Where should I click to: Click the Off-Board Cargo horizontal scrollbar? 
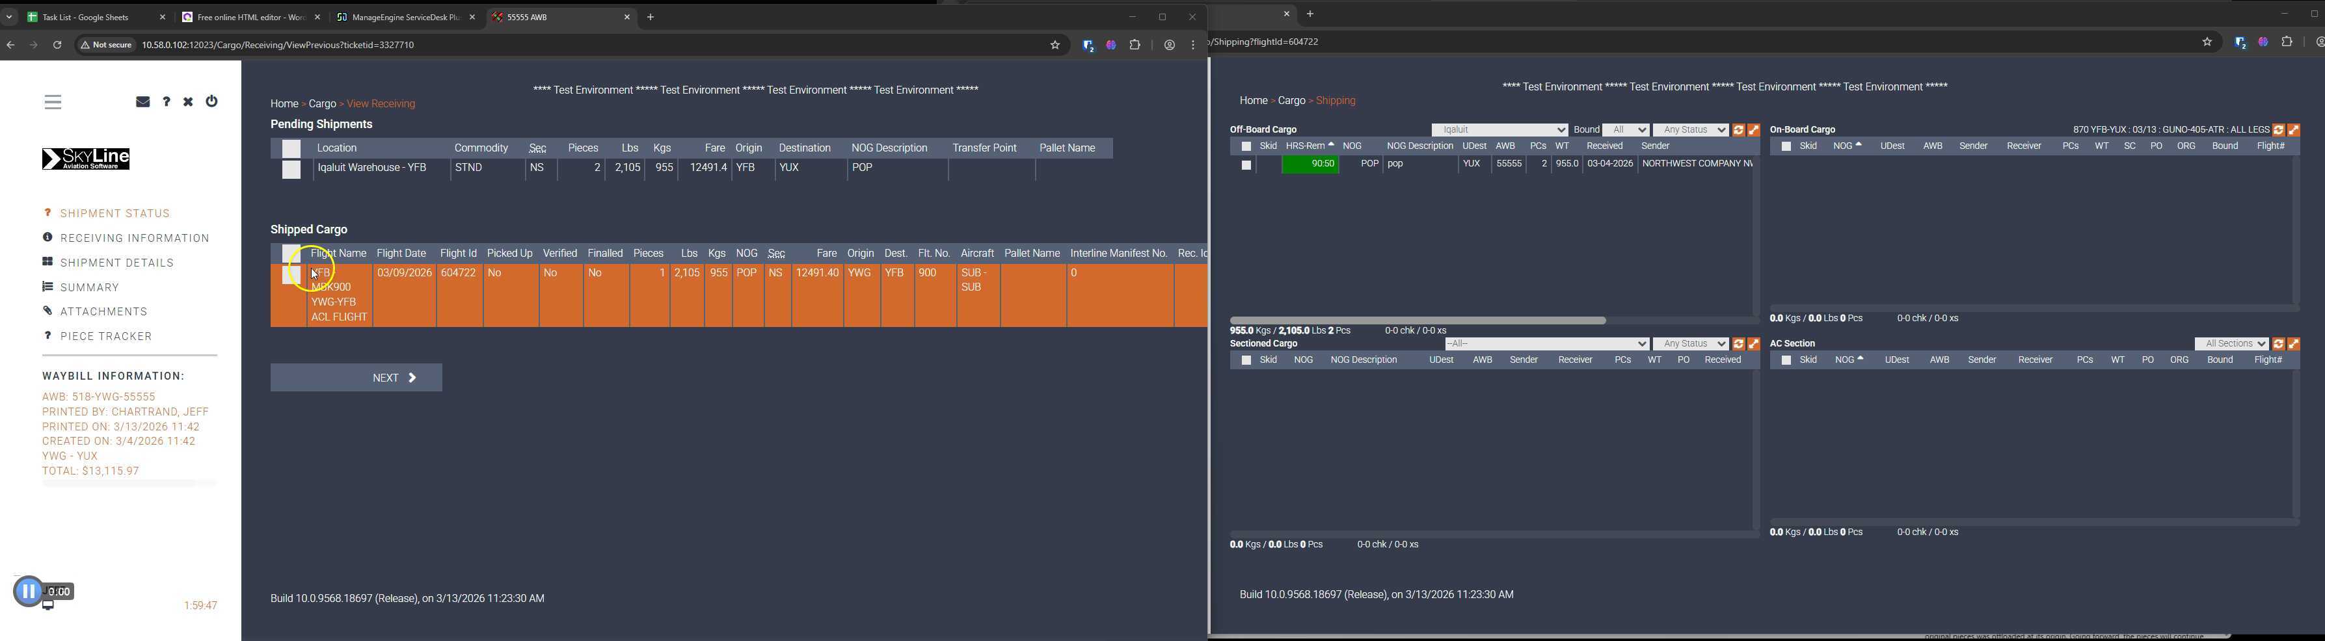coord(1417,320)
